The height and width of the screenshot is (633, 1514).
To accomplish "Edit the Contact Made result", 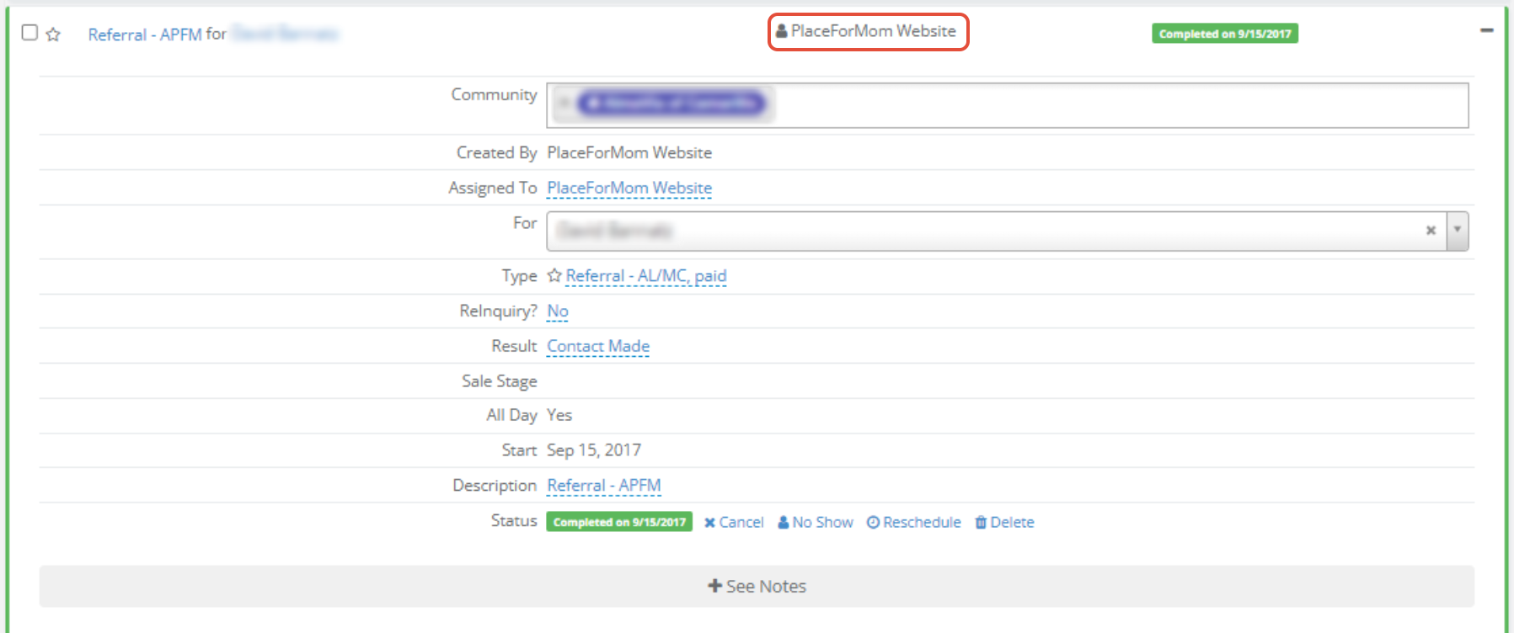I will click(598, 346).
